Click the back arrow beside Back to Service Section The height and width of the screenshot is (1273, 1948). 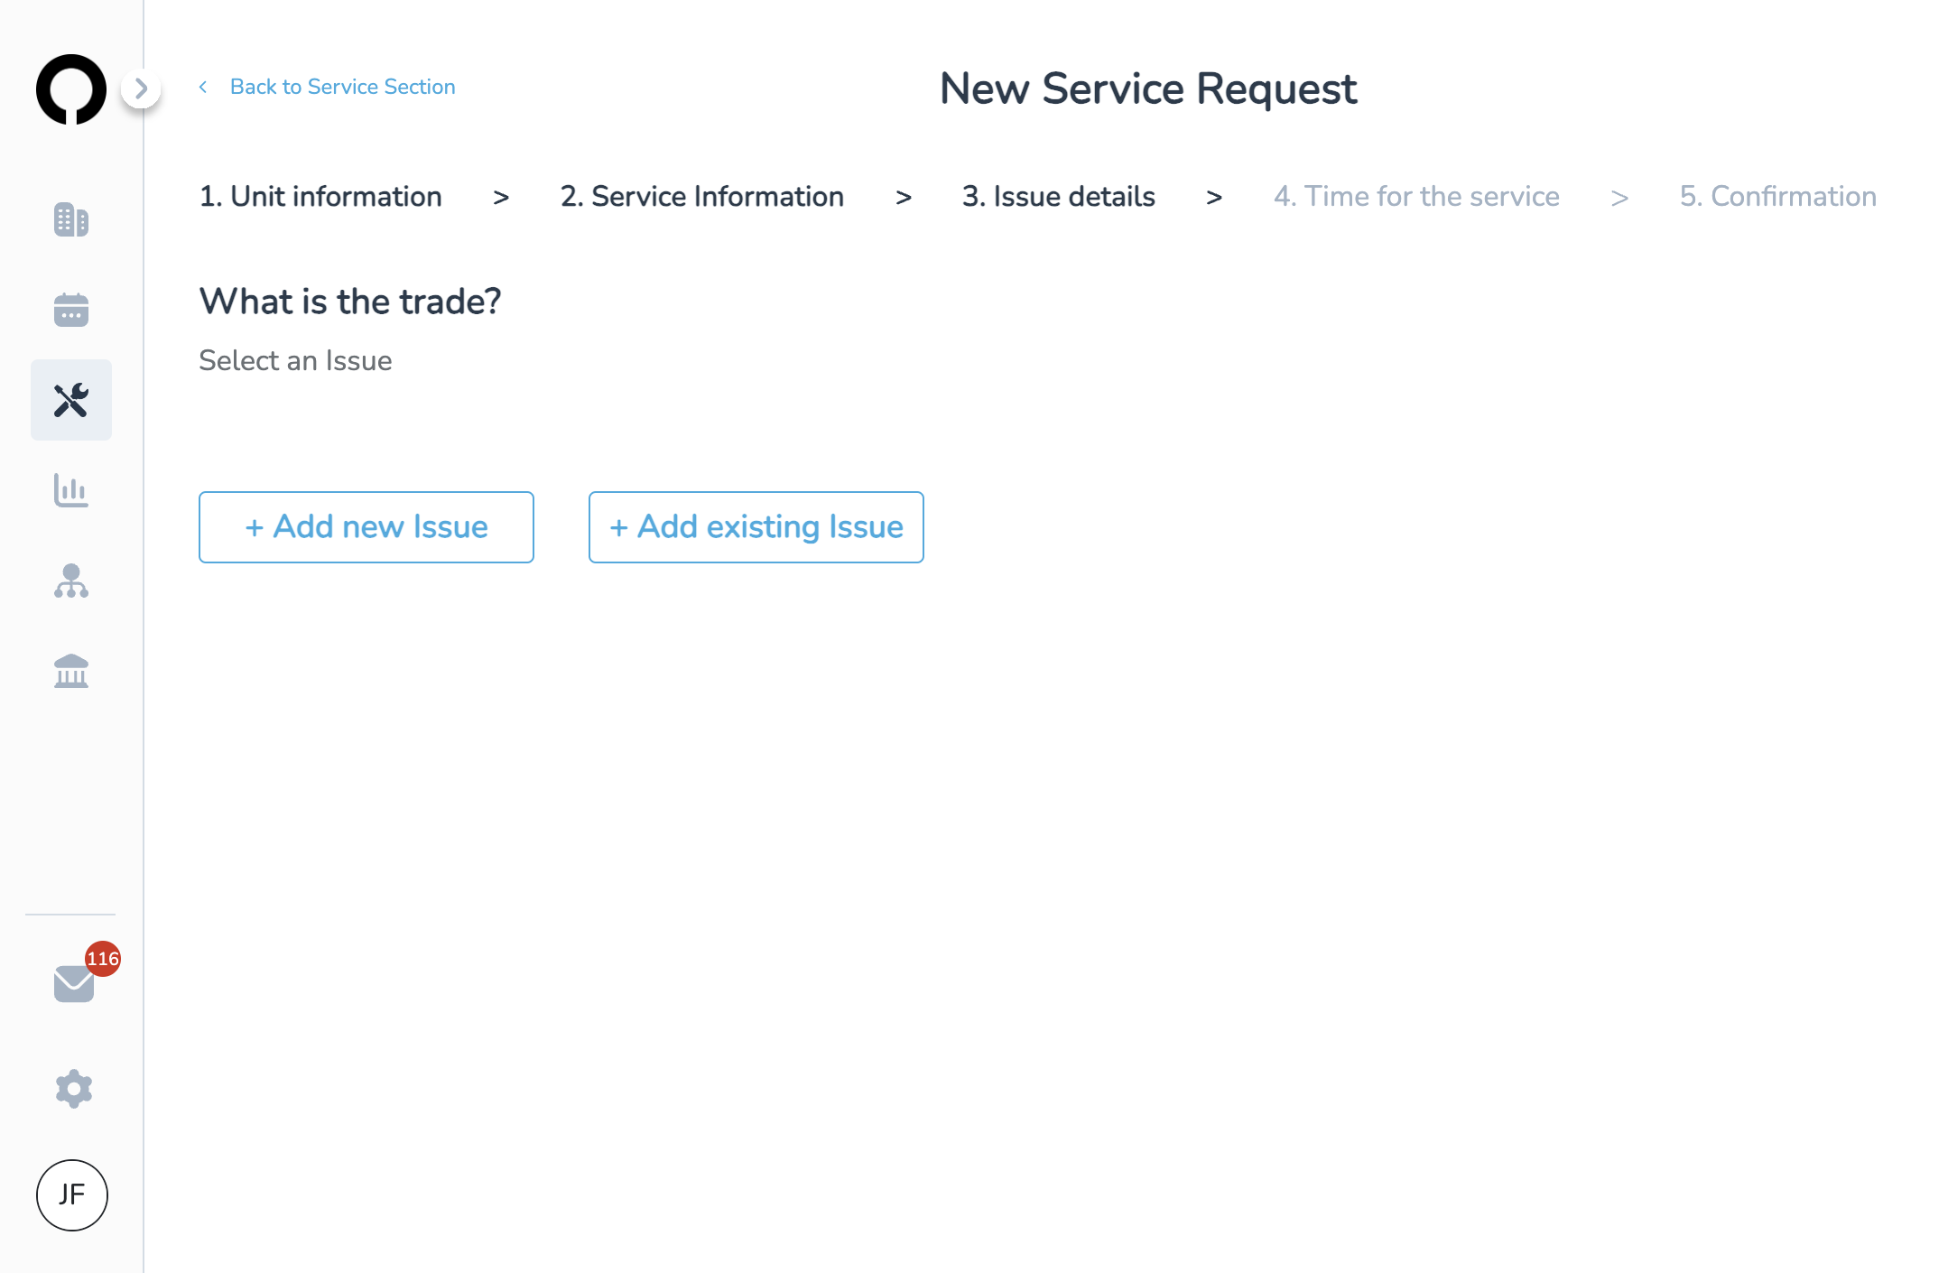tap(203, 87)
